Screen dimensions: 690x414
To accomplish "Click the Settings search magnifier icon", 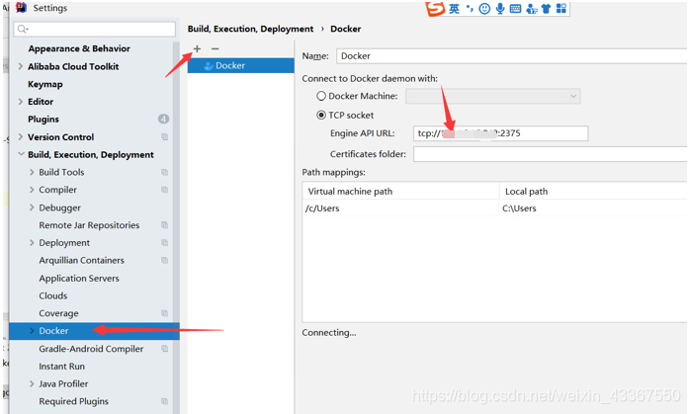I will 22,29.
